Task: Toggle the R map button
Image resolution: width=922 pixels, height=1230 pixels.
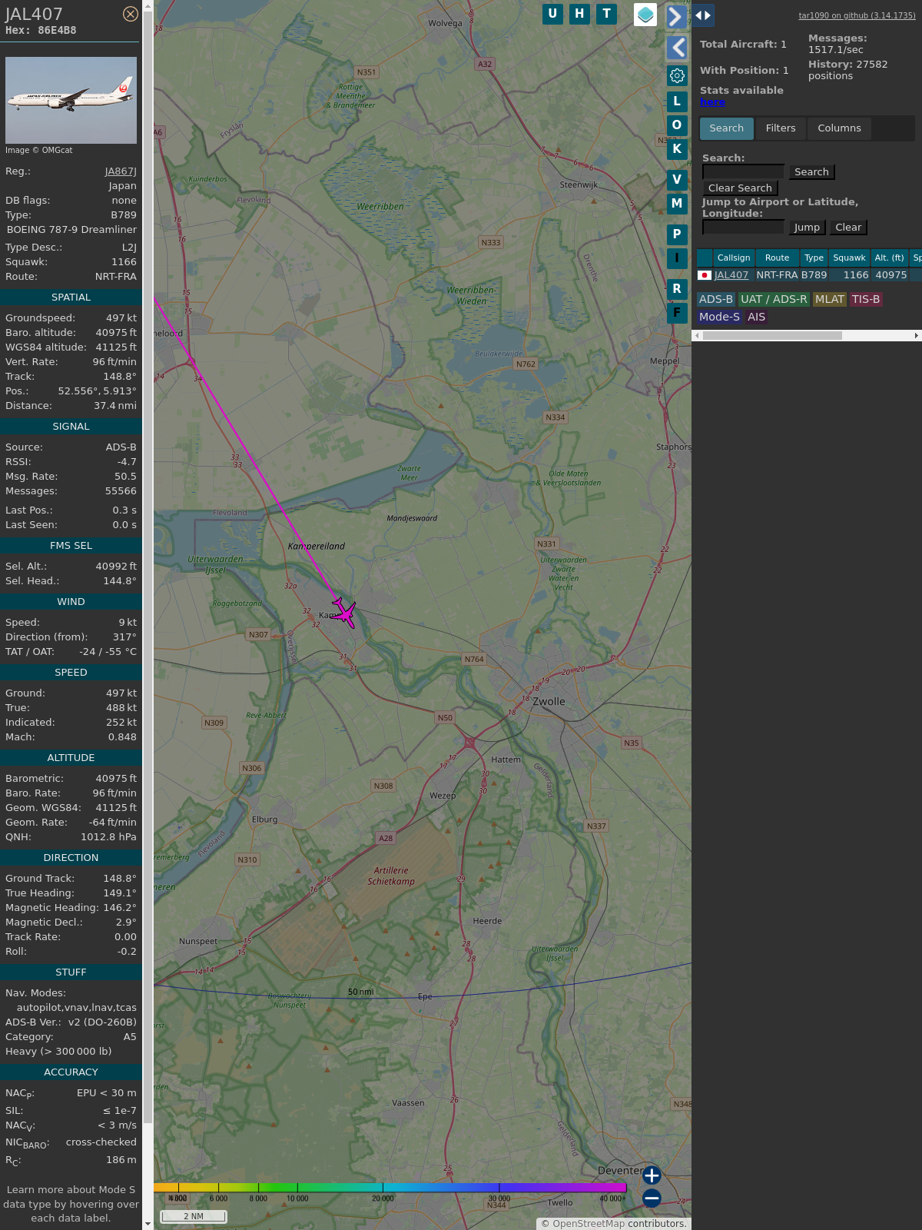Action: tap(677, 288)
